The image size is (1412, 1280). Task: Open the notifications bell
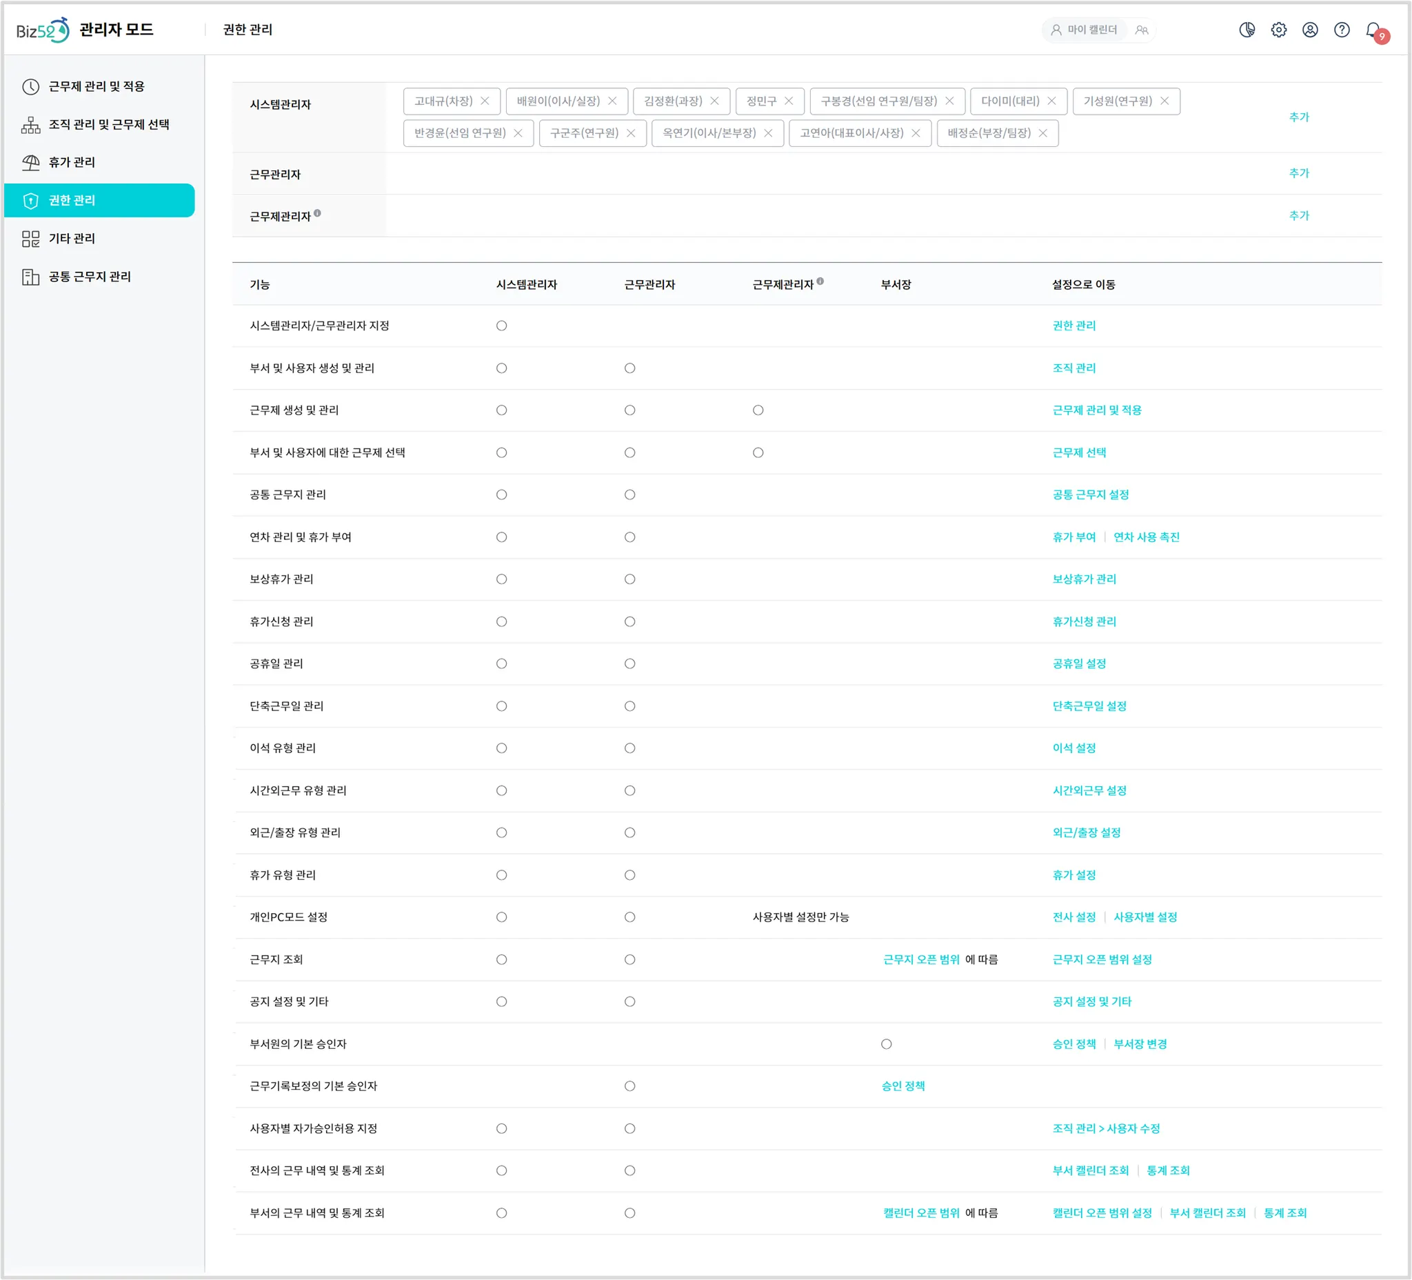(1373, 30)
